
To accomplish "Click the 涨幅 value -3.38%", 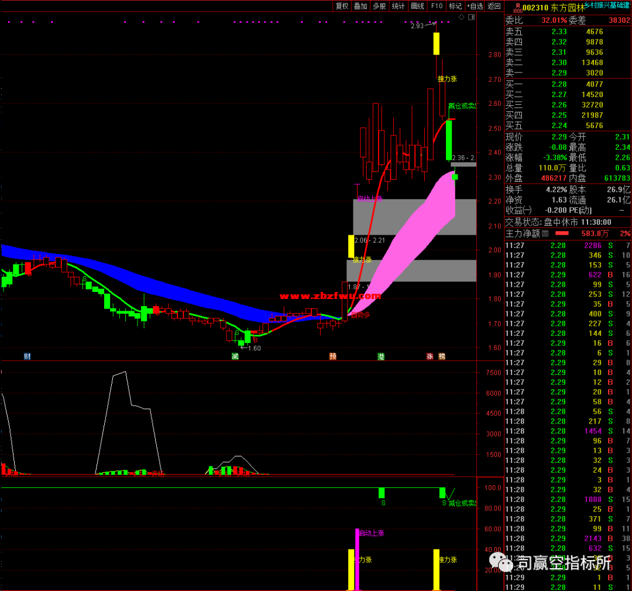I will [554, 157].
